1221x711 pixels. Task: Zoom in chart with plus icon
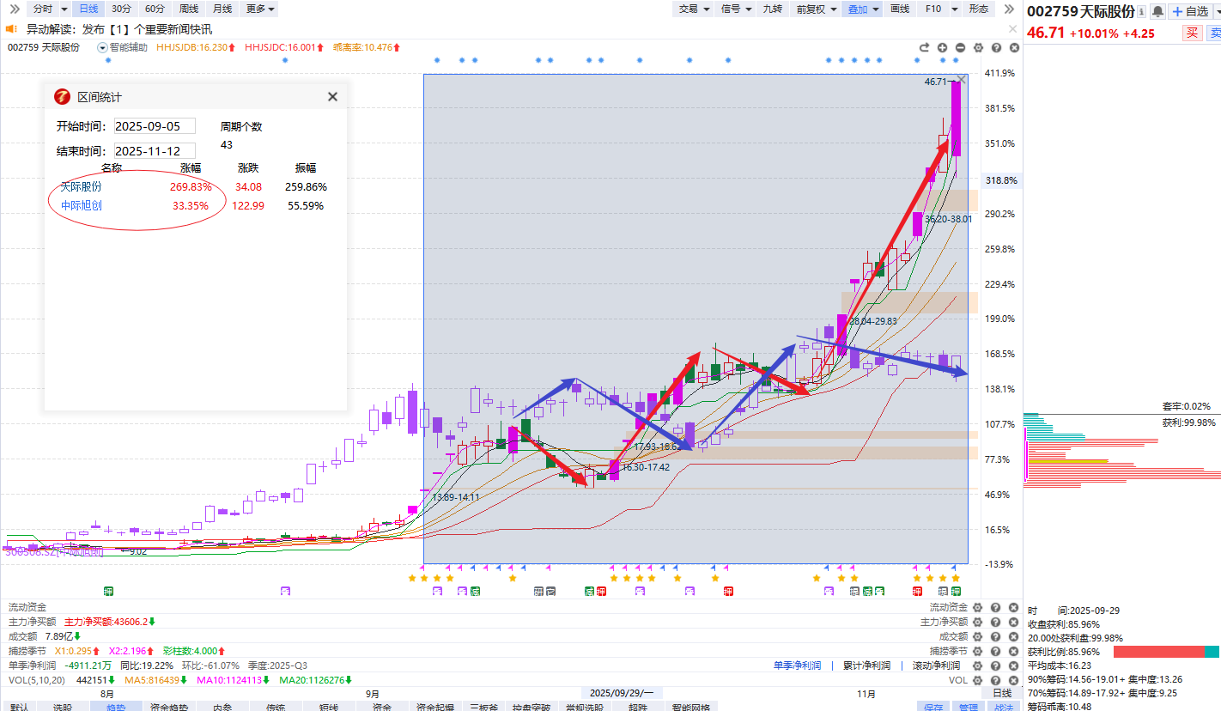[x=942, y=48]
